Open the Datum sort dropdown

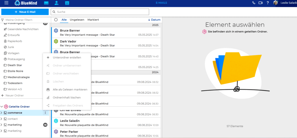point(154,20)
